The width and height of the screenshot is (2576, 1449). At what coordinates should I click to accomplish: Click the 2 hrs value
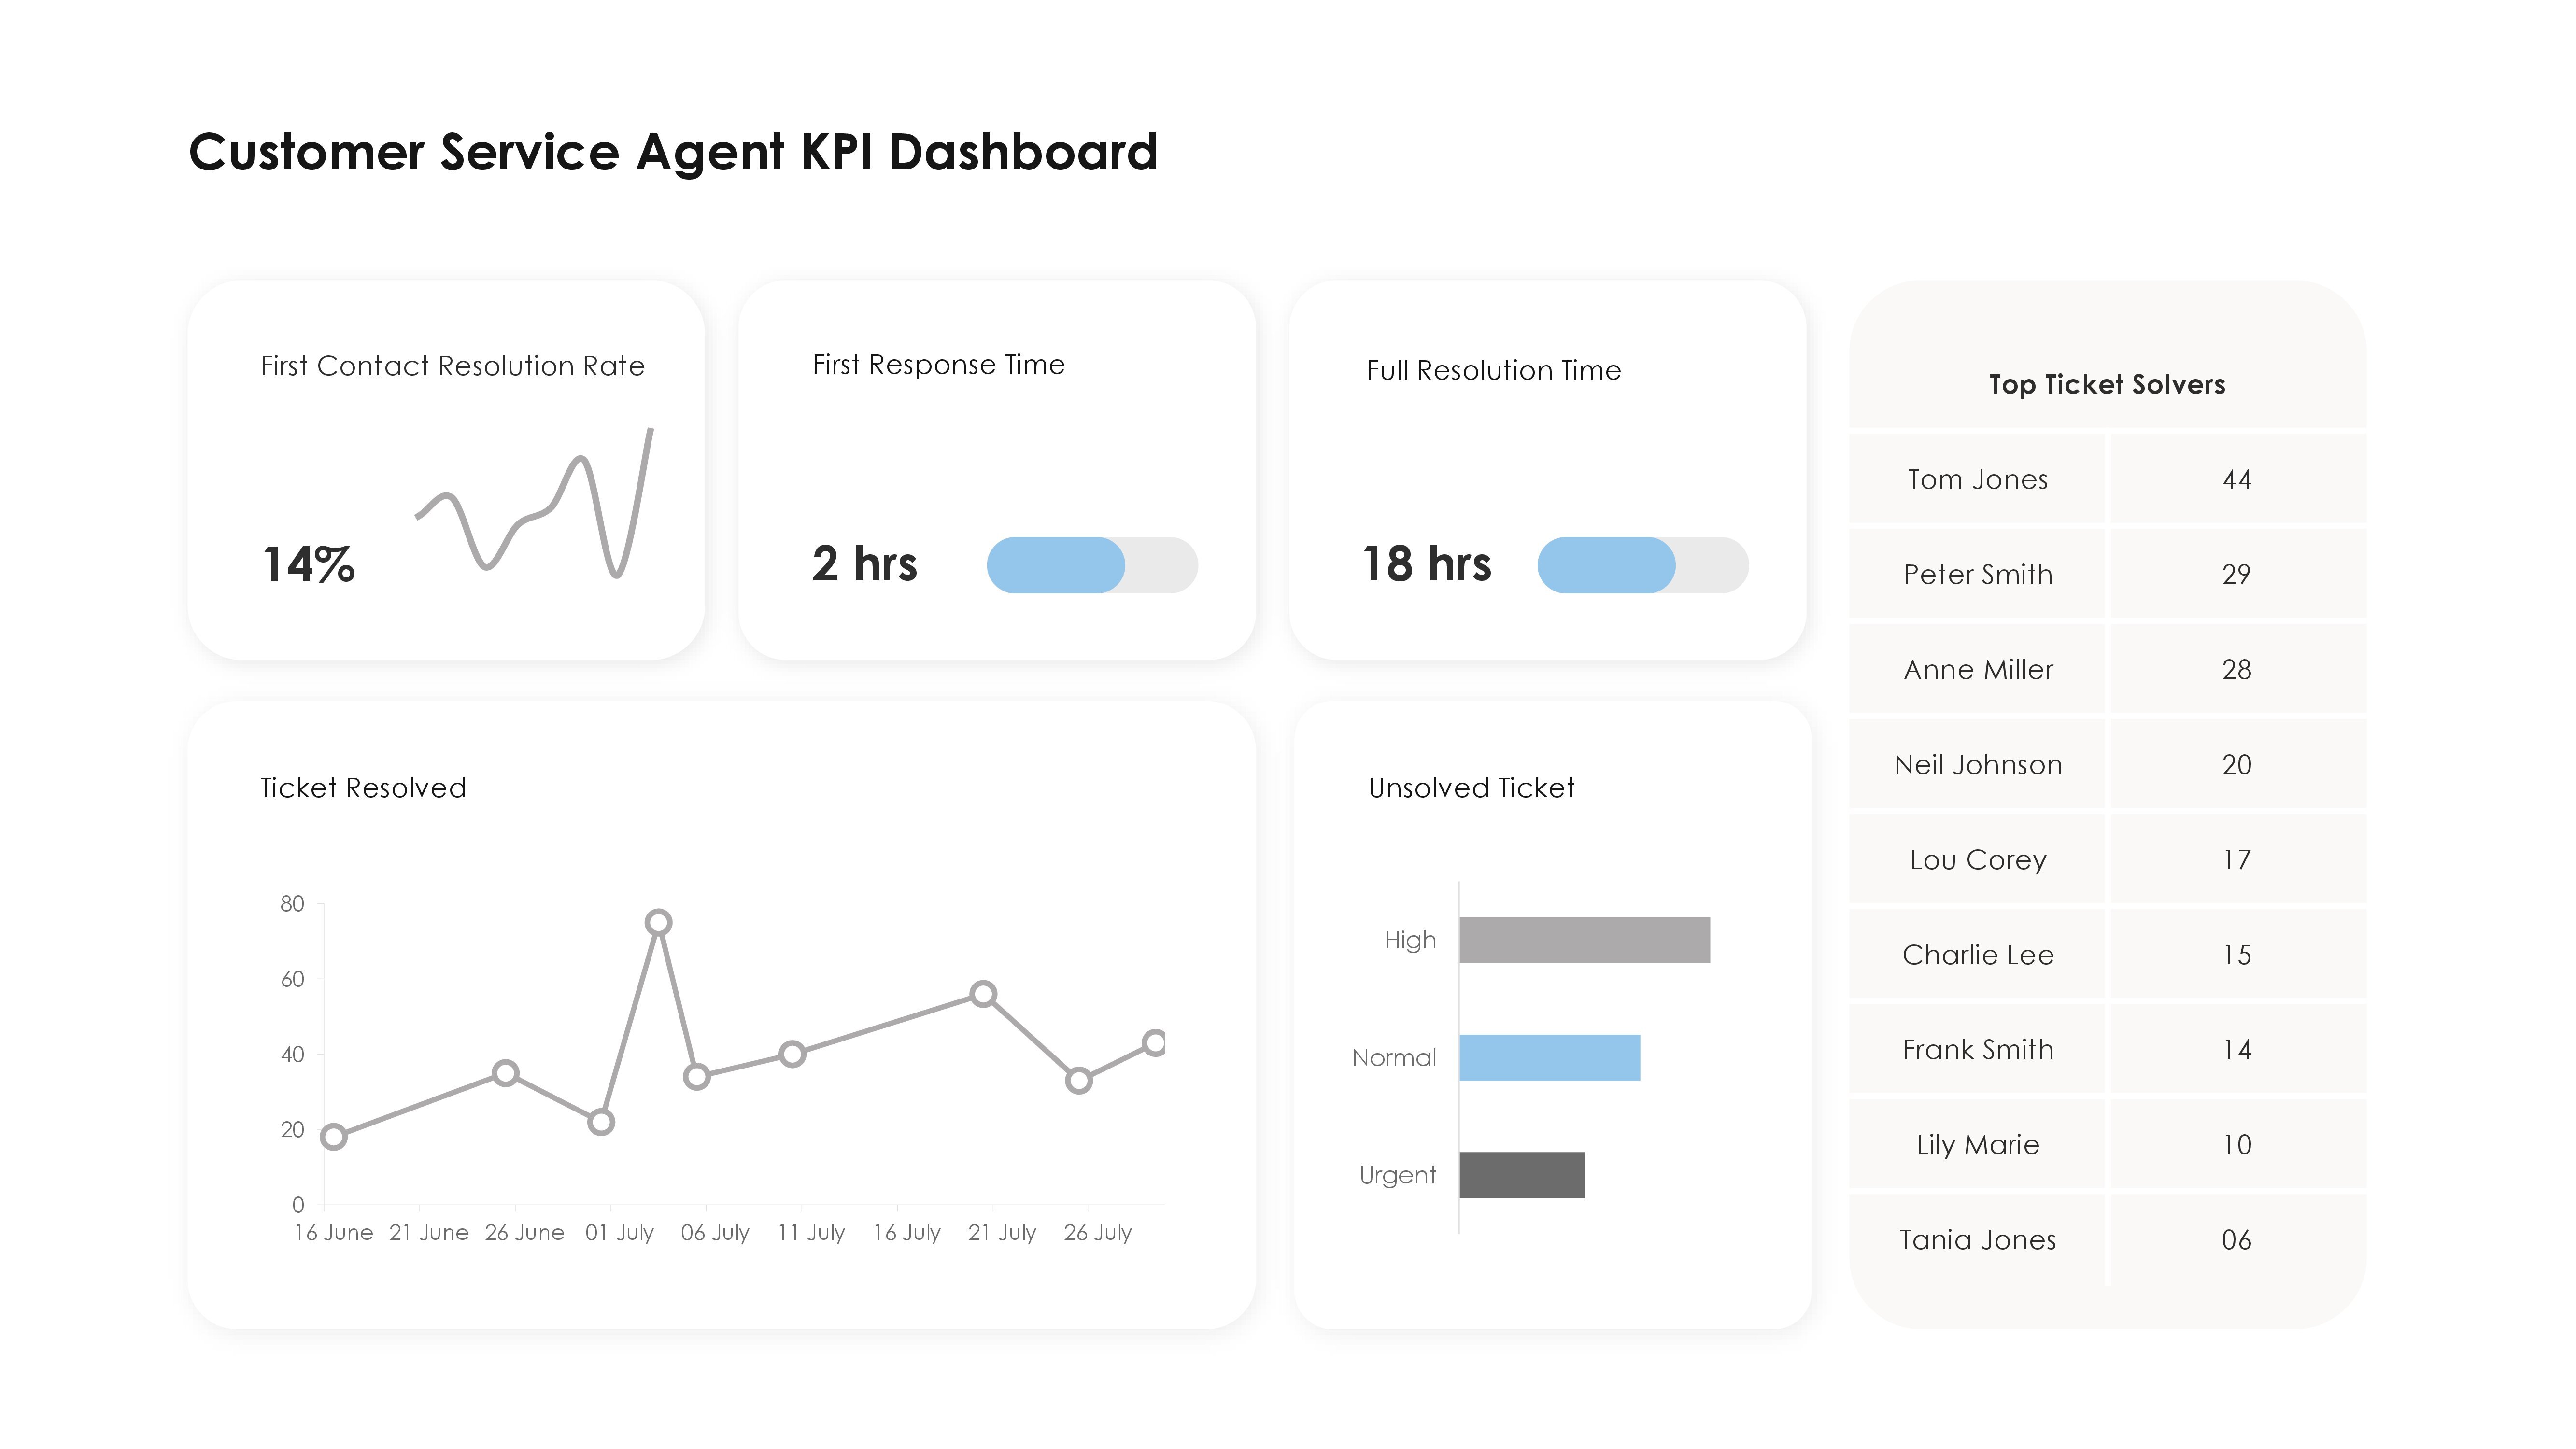coord(864,563)
